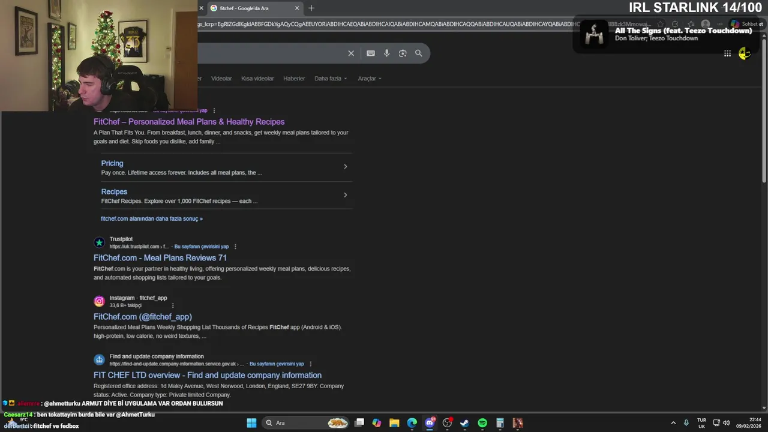Open Steam from the taskbar
This screenshot has height=432, width=768.
(x=464, y=423)
